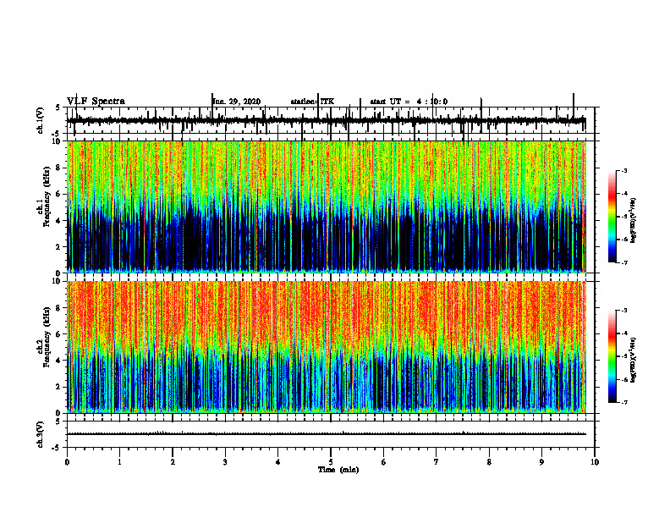
Task: Click time axis tick label "1" minute
Action: [119, 462]
